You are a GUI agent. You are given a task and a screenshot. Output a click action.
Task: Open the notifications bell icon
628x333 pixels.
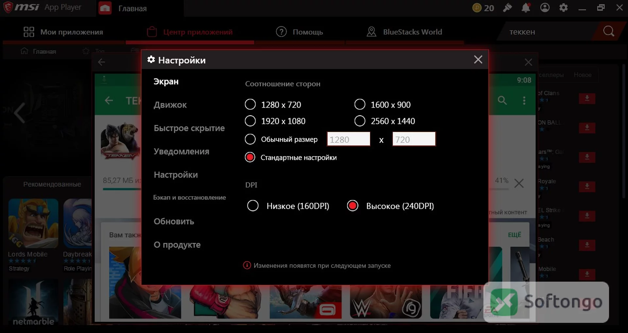coord(526,8)
